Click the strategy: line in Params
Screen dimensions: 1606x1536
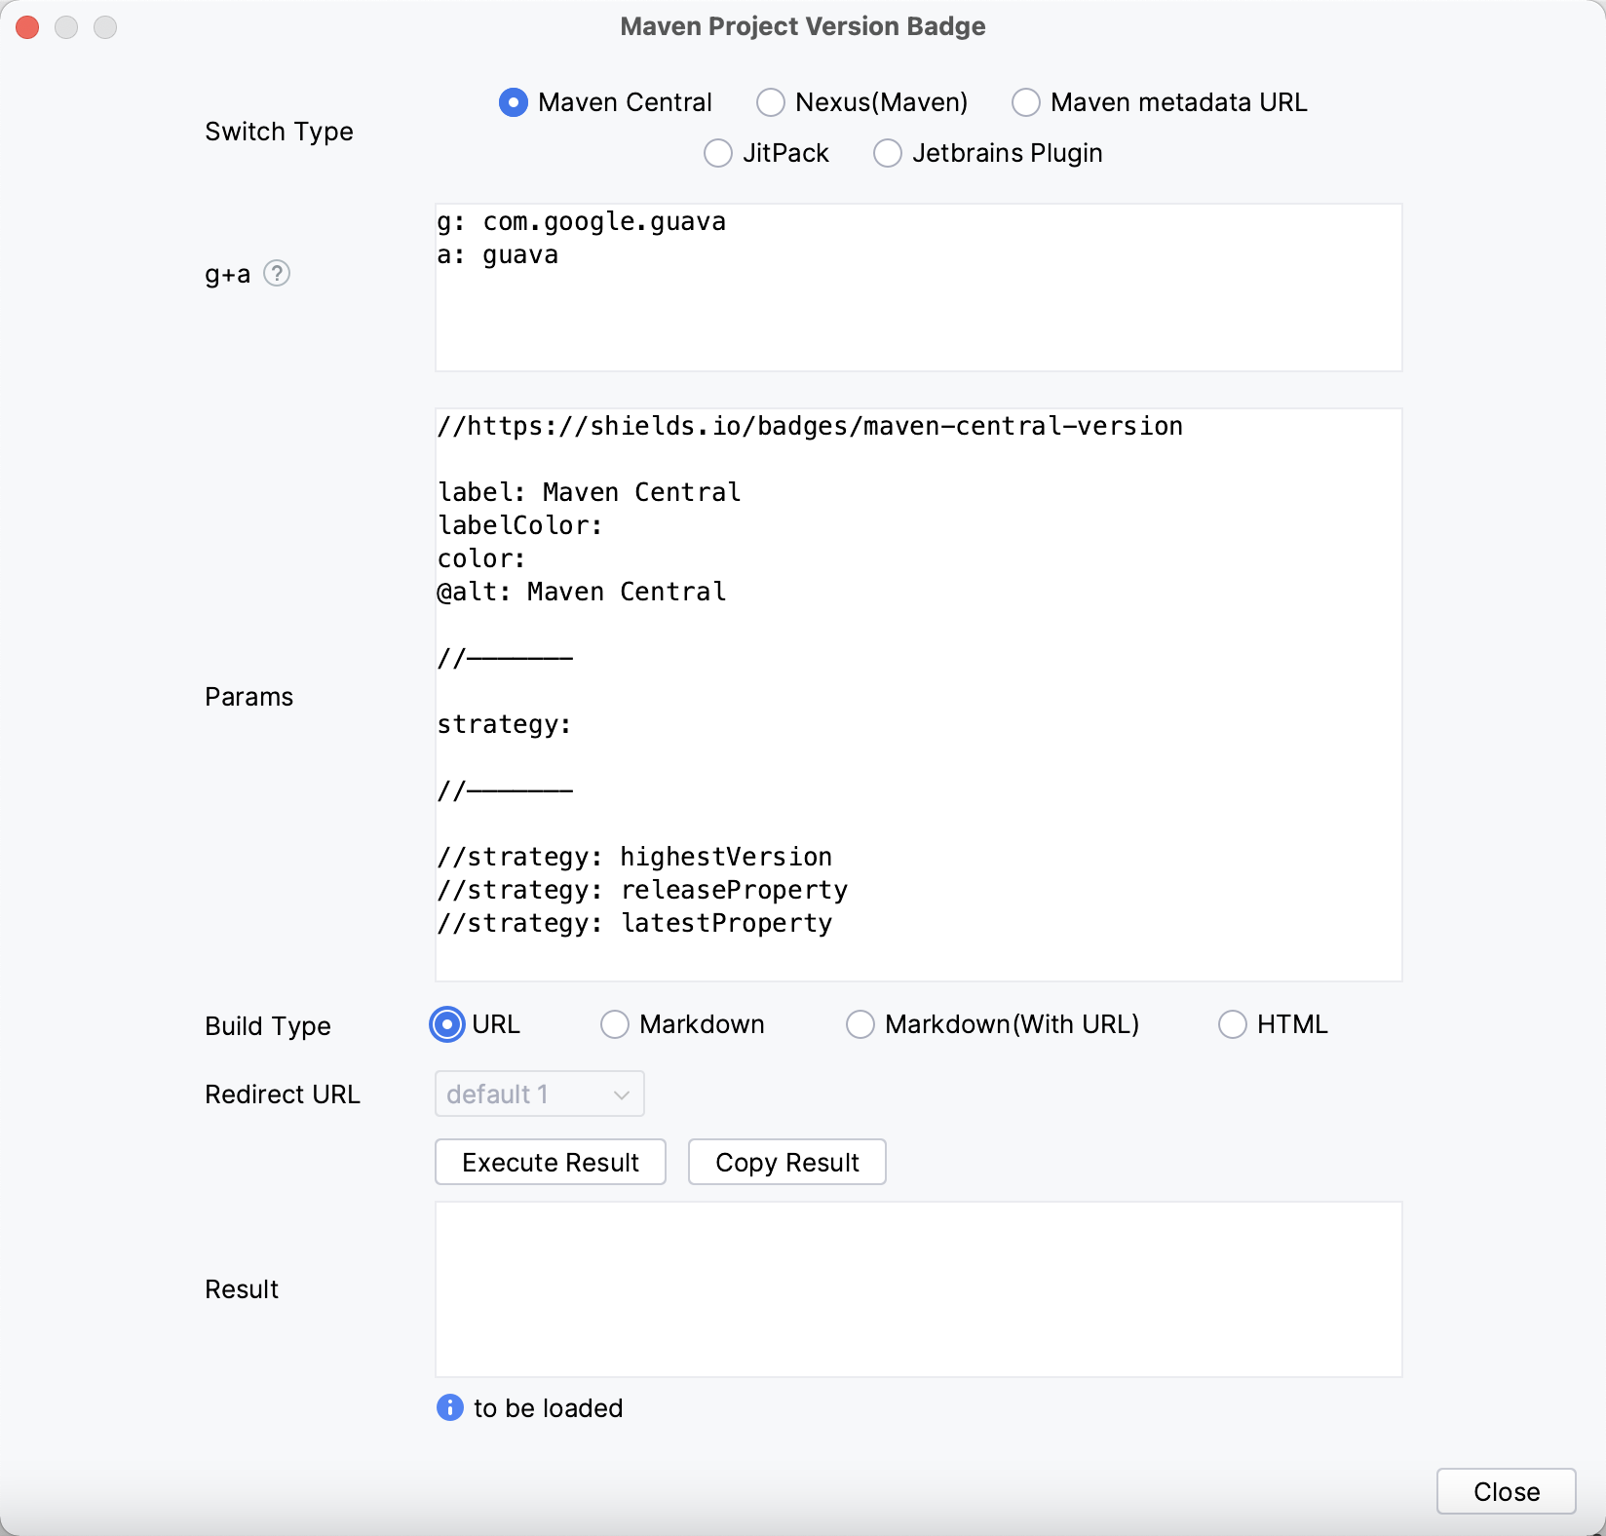click(x=504, y=724)
